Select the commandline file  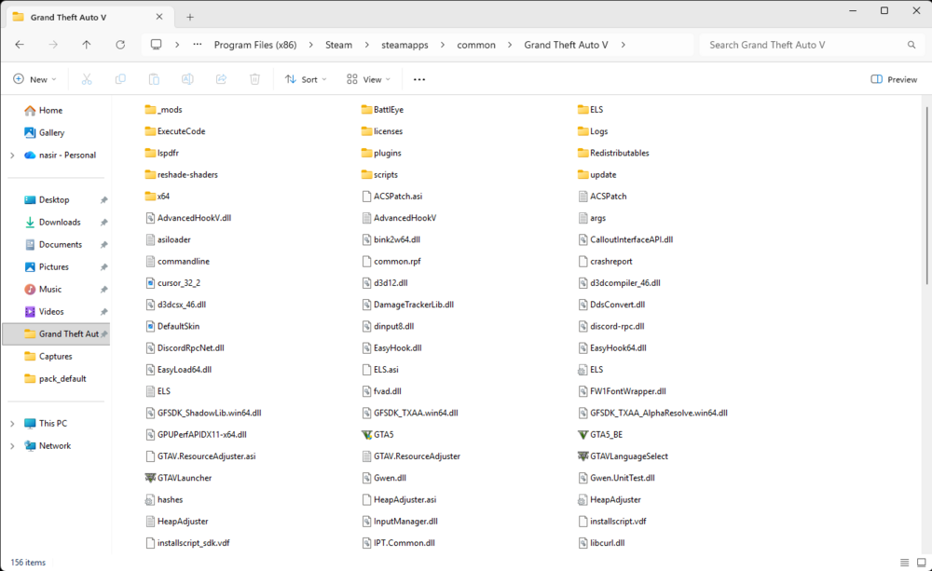pos(177,262)
